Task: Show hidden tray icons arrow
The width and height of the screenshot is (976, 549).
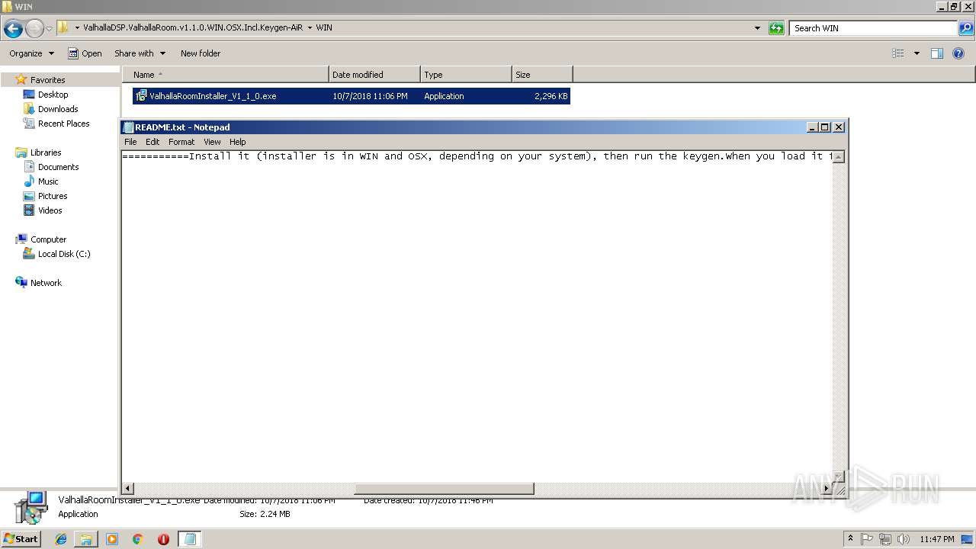Action: click(x=851, y=539)
